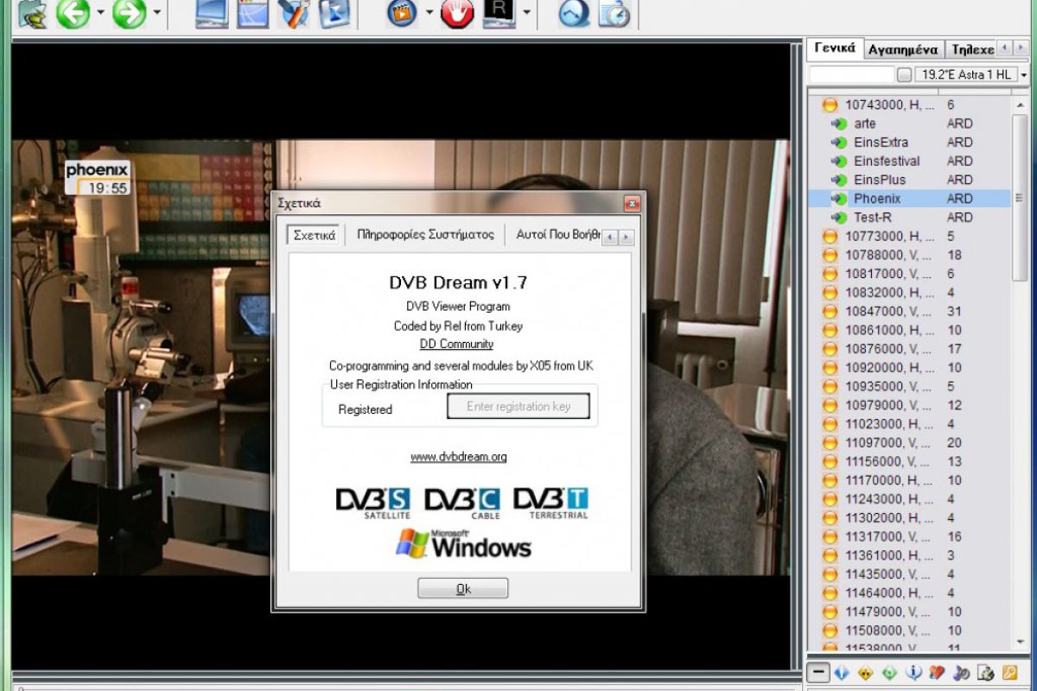The height and width of the screenshot is (691, 1037).
Task: Click the music note icon below channel list
Action: click(961, 673)
